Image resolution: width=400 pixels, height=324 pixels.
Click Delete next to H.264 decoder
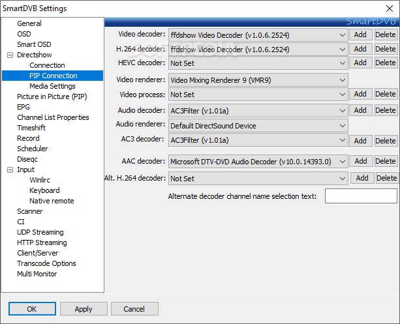tap(386, 49)
